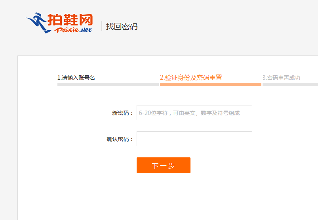Select step 1.请输入账号名
The height and width of the screenshot is (220, 318).
point(76,78)
